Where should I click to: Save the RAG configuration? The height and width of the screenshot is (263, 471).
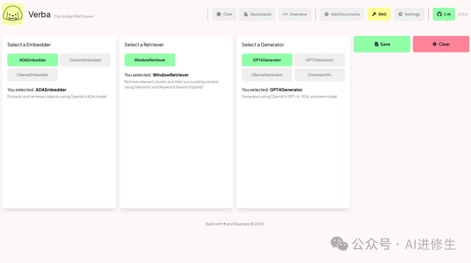(382, 44)
